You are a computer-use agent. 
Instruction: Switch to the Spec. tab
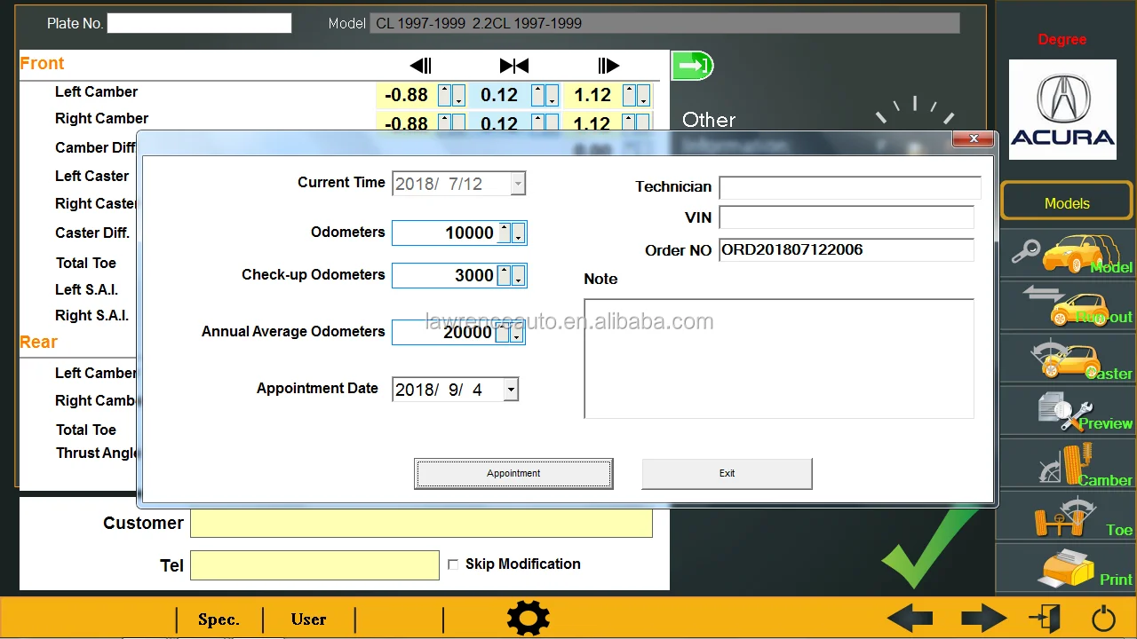(x=219, y=619)
